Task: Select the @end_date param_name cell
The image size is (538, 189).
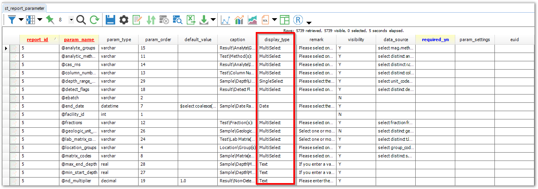Action: pyautogui.click(x=78, y=106)
